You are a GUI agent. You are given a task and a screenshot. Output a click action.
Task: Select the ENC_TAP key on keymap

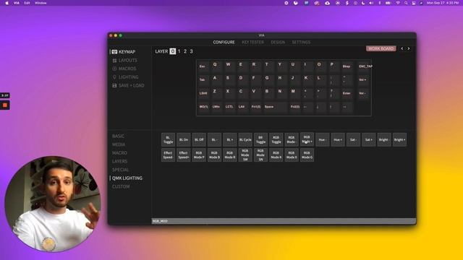(x=365, y=66)
